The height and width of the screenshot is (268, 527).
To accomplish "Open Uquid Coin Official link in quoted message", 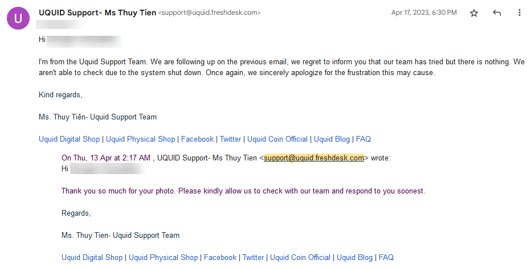I will [300, 257].
